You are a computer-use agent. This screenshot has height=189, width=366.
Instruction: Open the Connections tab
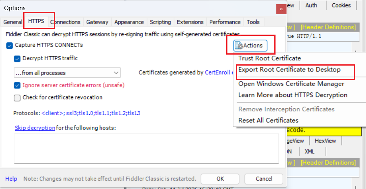65,22
